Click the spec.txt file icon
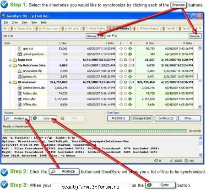Image resolution: width=206 pixels, height=190 pixels. pyautogui.click(x=20, y=49)
